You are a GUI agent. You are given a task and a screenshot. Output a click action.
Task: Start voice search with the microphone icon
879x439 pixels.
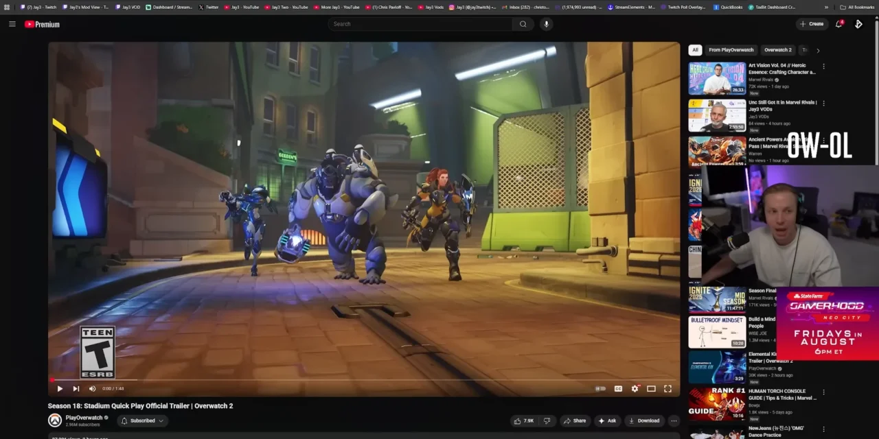click(546, 24)
